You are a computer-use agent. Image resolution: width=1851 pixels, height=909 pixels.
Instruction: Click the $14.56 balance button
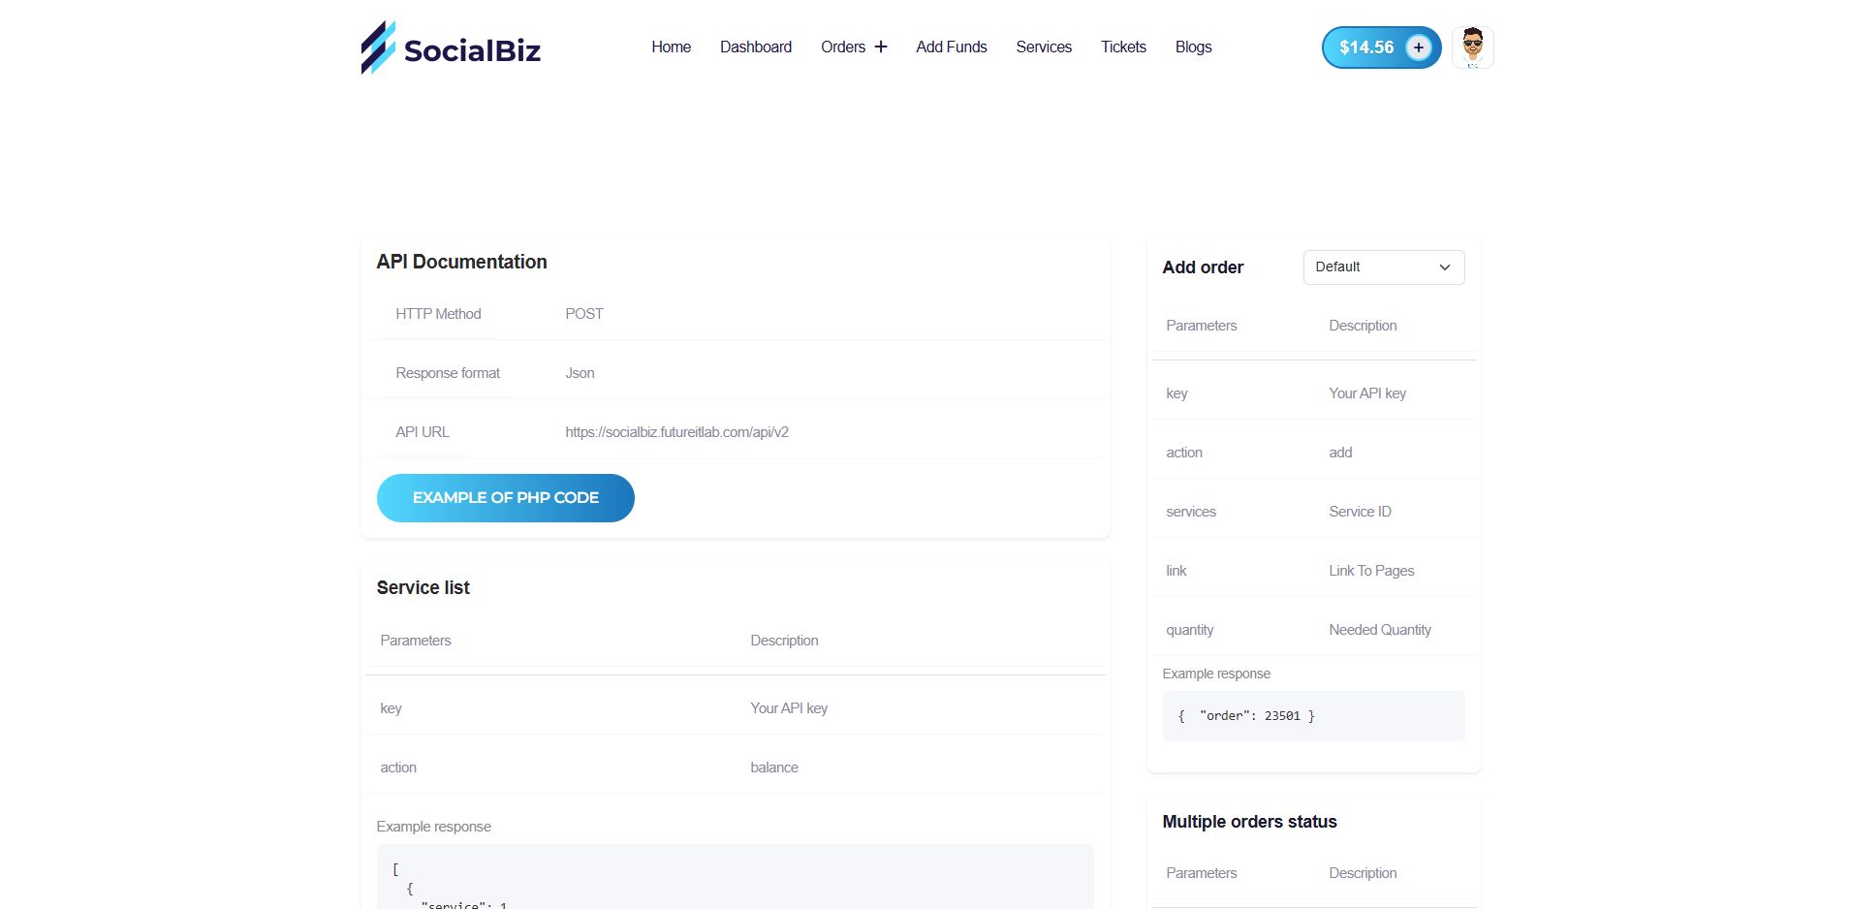[1365, 47]
